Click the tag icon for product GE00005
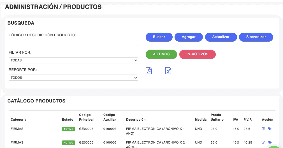283x148 pixels. tap(270, 142)
